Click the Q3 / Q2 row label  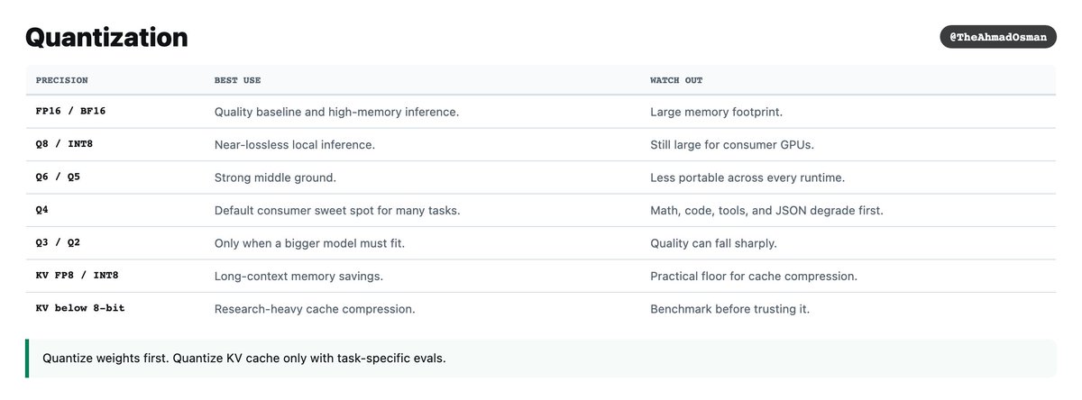click(x=58, y=242)
